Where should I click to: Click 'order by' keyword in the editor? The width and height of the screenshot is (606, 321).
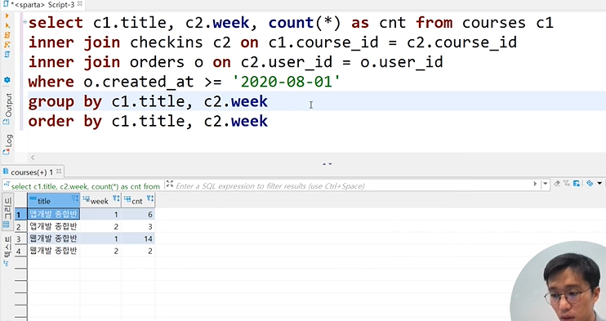65,122
